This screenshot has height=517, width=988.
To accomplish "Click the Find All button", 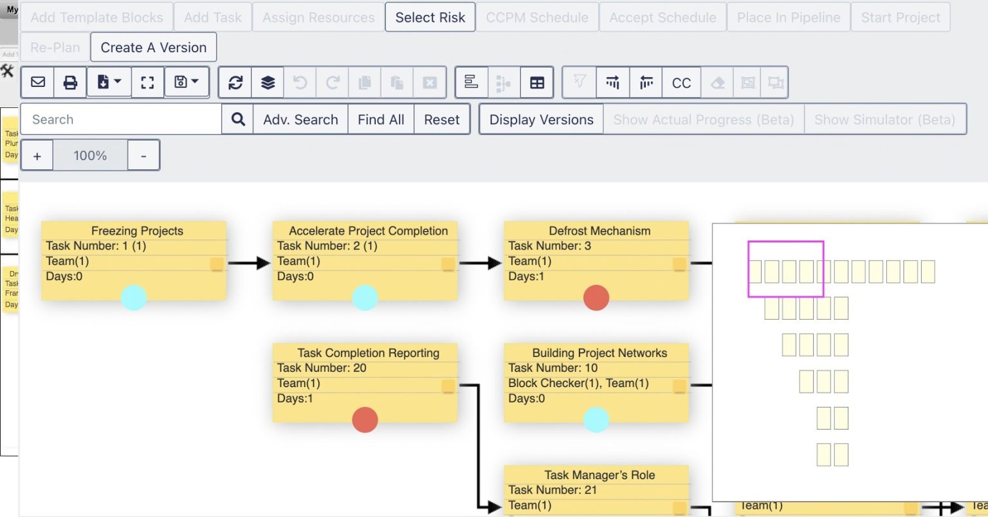I will coord(381,120).
